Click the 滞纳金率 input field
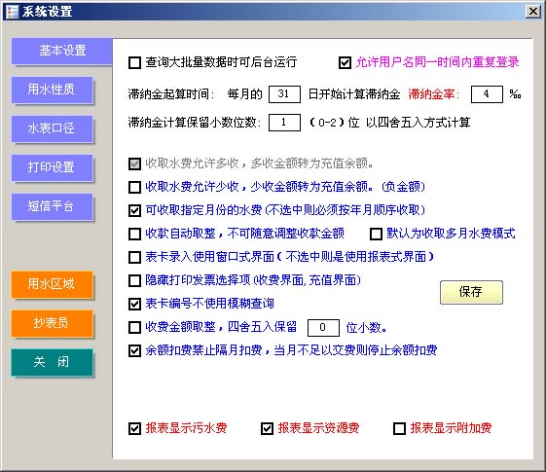 487,94
